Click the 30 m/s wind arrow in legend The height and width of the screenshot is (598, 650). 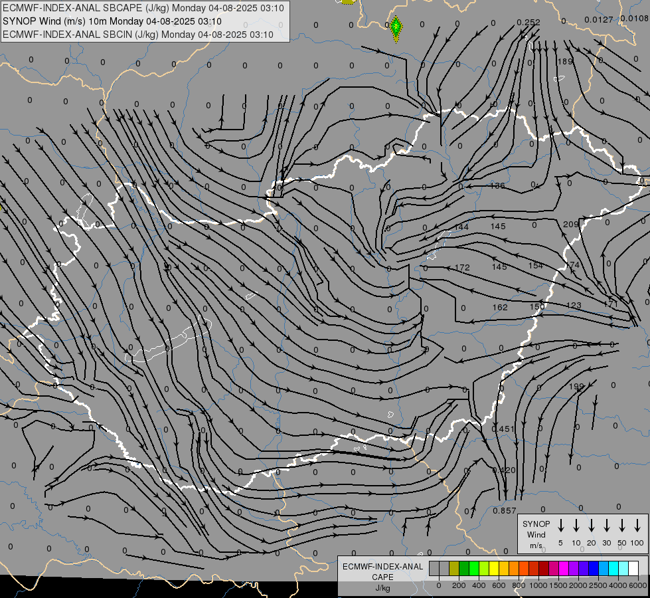click(x=606, y=525)
